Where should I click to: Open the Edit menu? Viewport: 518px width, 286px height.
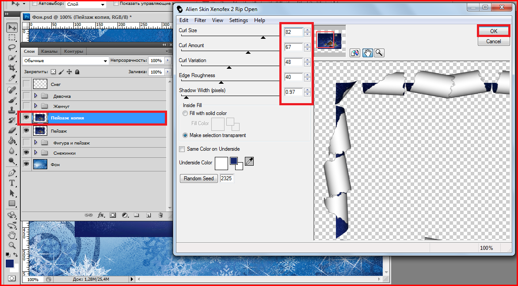(x=184, y=20)
